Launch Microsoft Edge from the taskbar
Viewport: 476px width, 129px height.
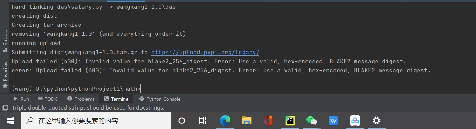point(225,121)
